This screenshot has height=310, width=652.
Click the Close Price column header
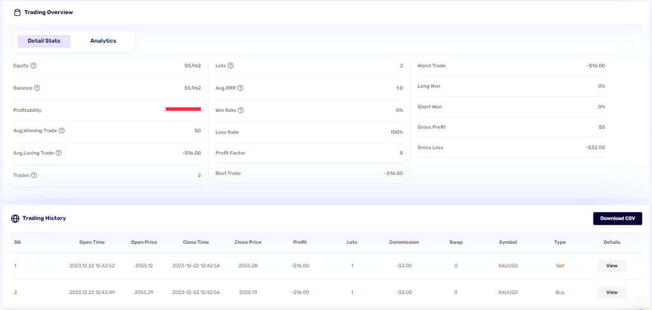coord(248,243)
